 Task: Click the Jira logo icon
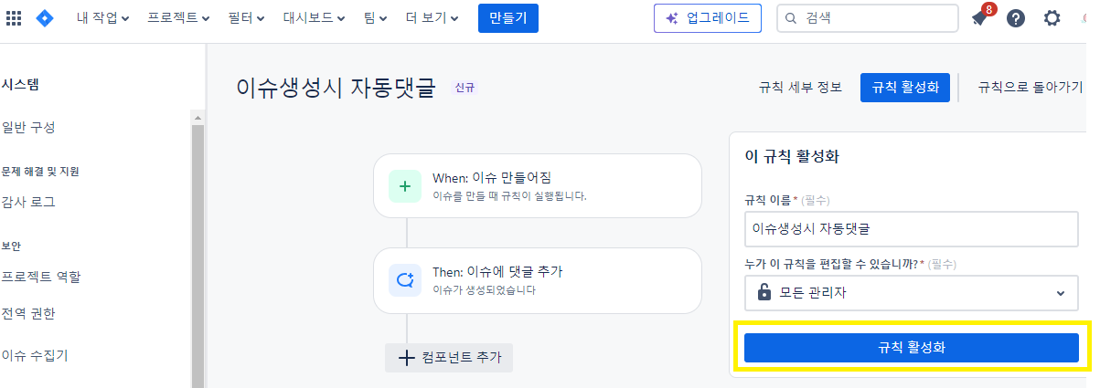[x=45, y=17]
